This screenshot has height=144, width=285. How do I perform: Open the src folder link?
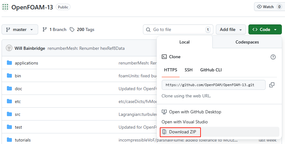pyautogui.click(x=18, y=114)
